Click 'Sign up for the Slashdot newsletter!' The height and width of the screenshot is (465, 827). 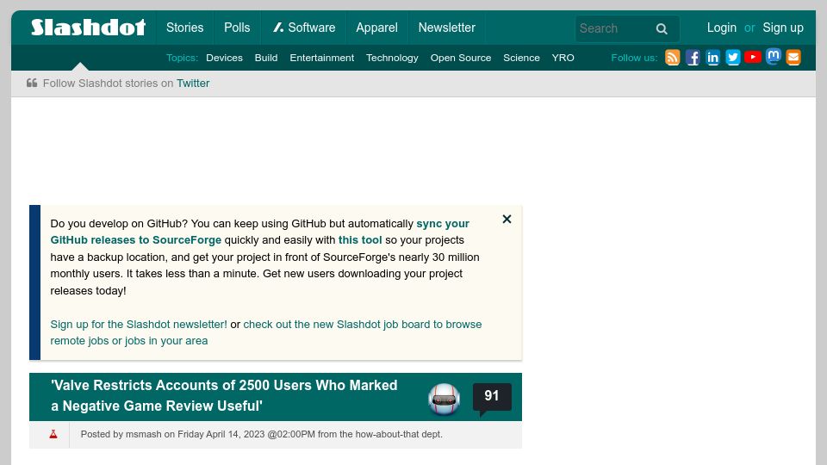pyautogui.click(x=139, y=325)
